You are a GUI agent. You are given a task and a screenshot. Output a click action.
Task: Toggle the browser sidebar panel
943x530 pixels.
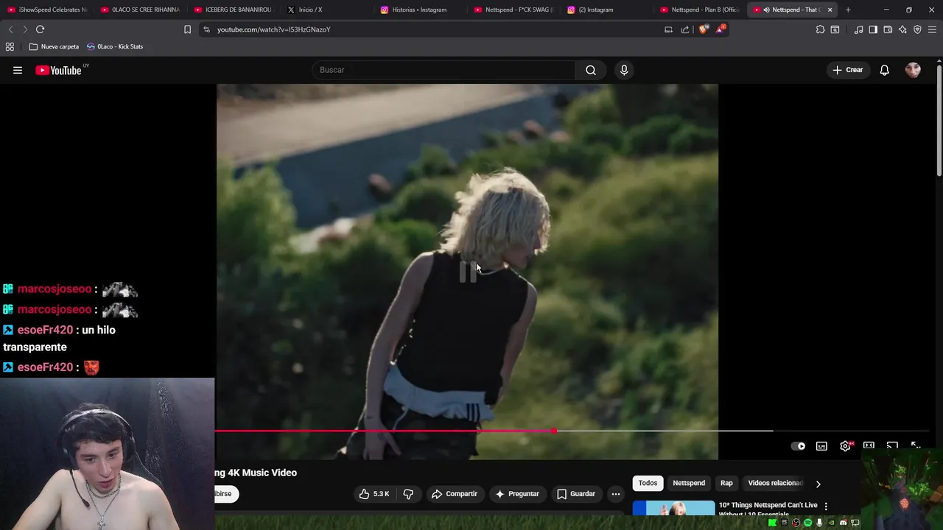(873, 29)
